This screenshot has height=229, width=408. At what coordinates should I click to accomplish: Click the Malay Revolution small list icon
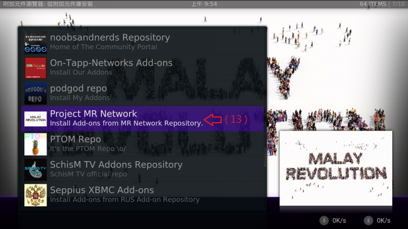[36, 119]
